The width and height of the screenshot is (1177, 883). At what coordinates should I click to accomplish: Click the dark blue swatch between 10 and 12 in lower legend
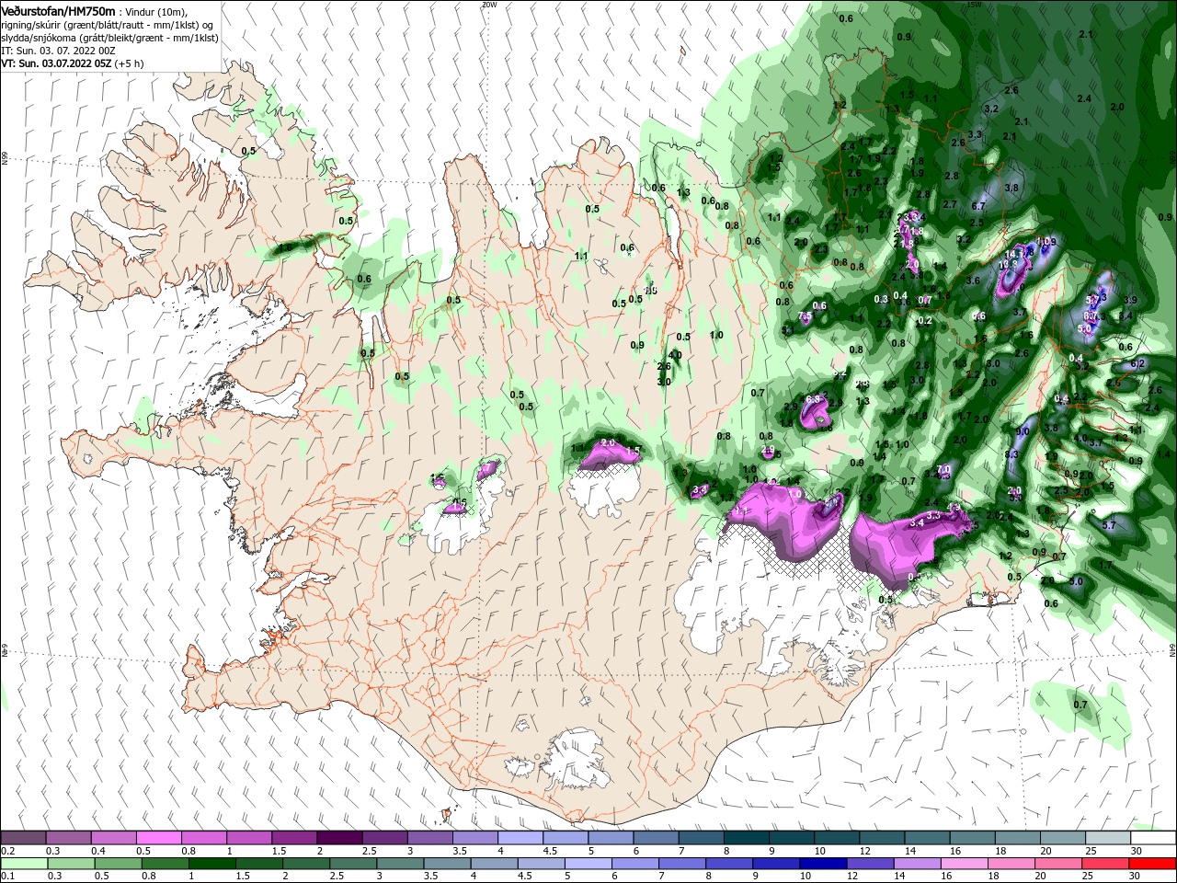822,864
